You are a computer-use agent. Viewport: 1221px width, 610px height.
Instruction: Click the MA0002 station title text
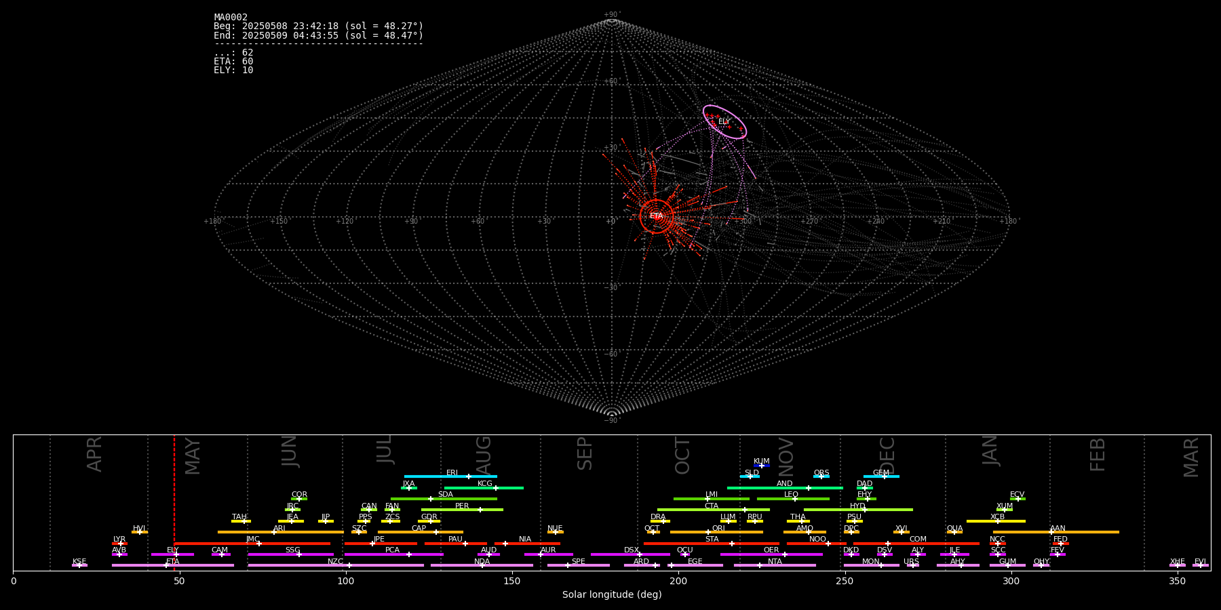coord(231,18)
